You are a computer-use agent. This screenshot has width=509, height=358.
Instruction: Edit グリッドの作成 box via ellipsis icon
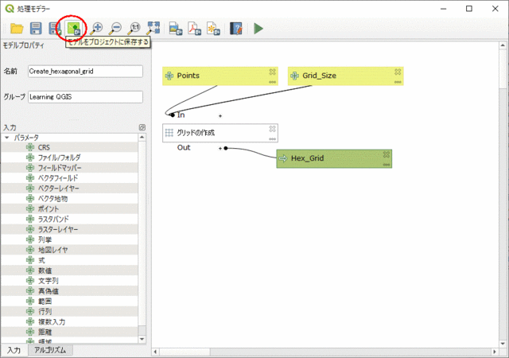pos(272,139)
